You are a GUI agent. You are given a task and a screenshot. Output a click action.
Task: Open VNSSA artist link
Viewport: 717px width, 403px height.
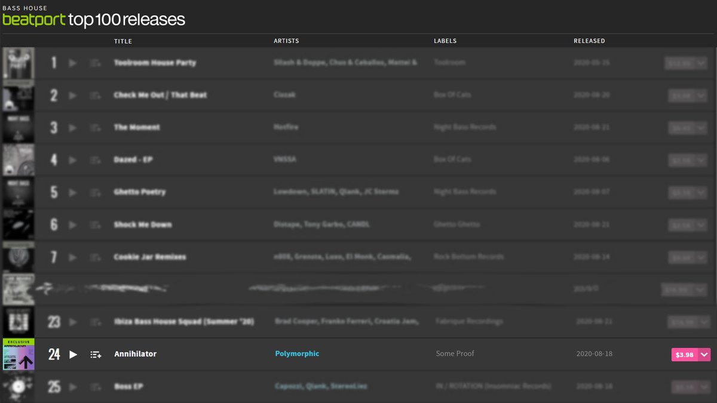tap(285, 159)
